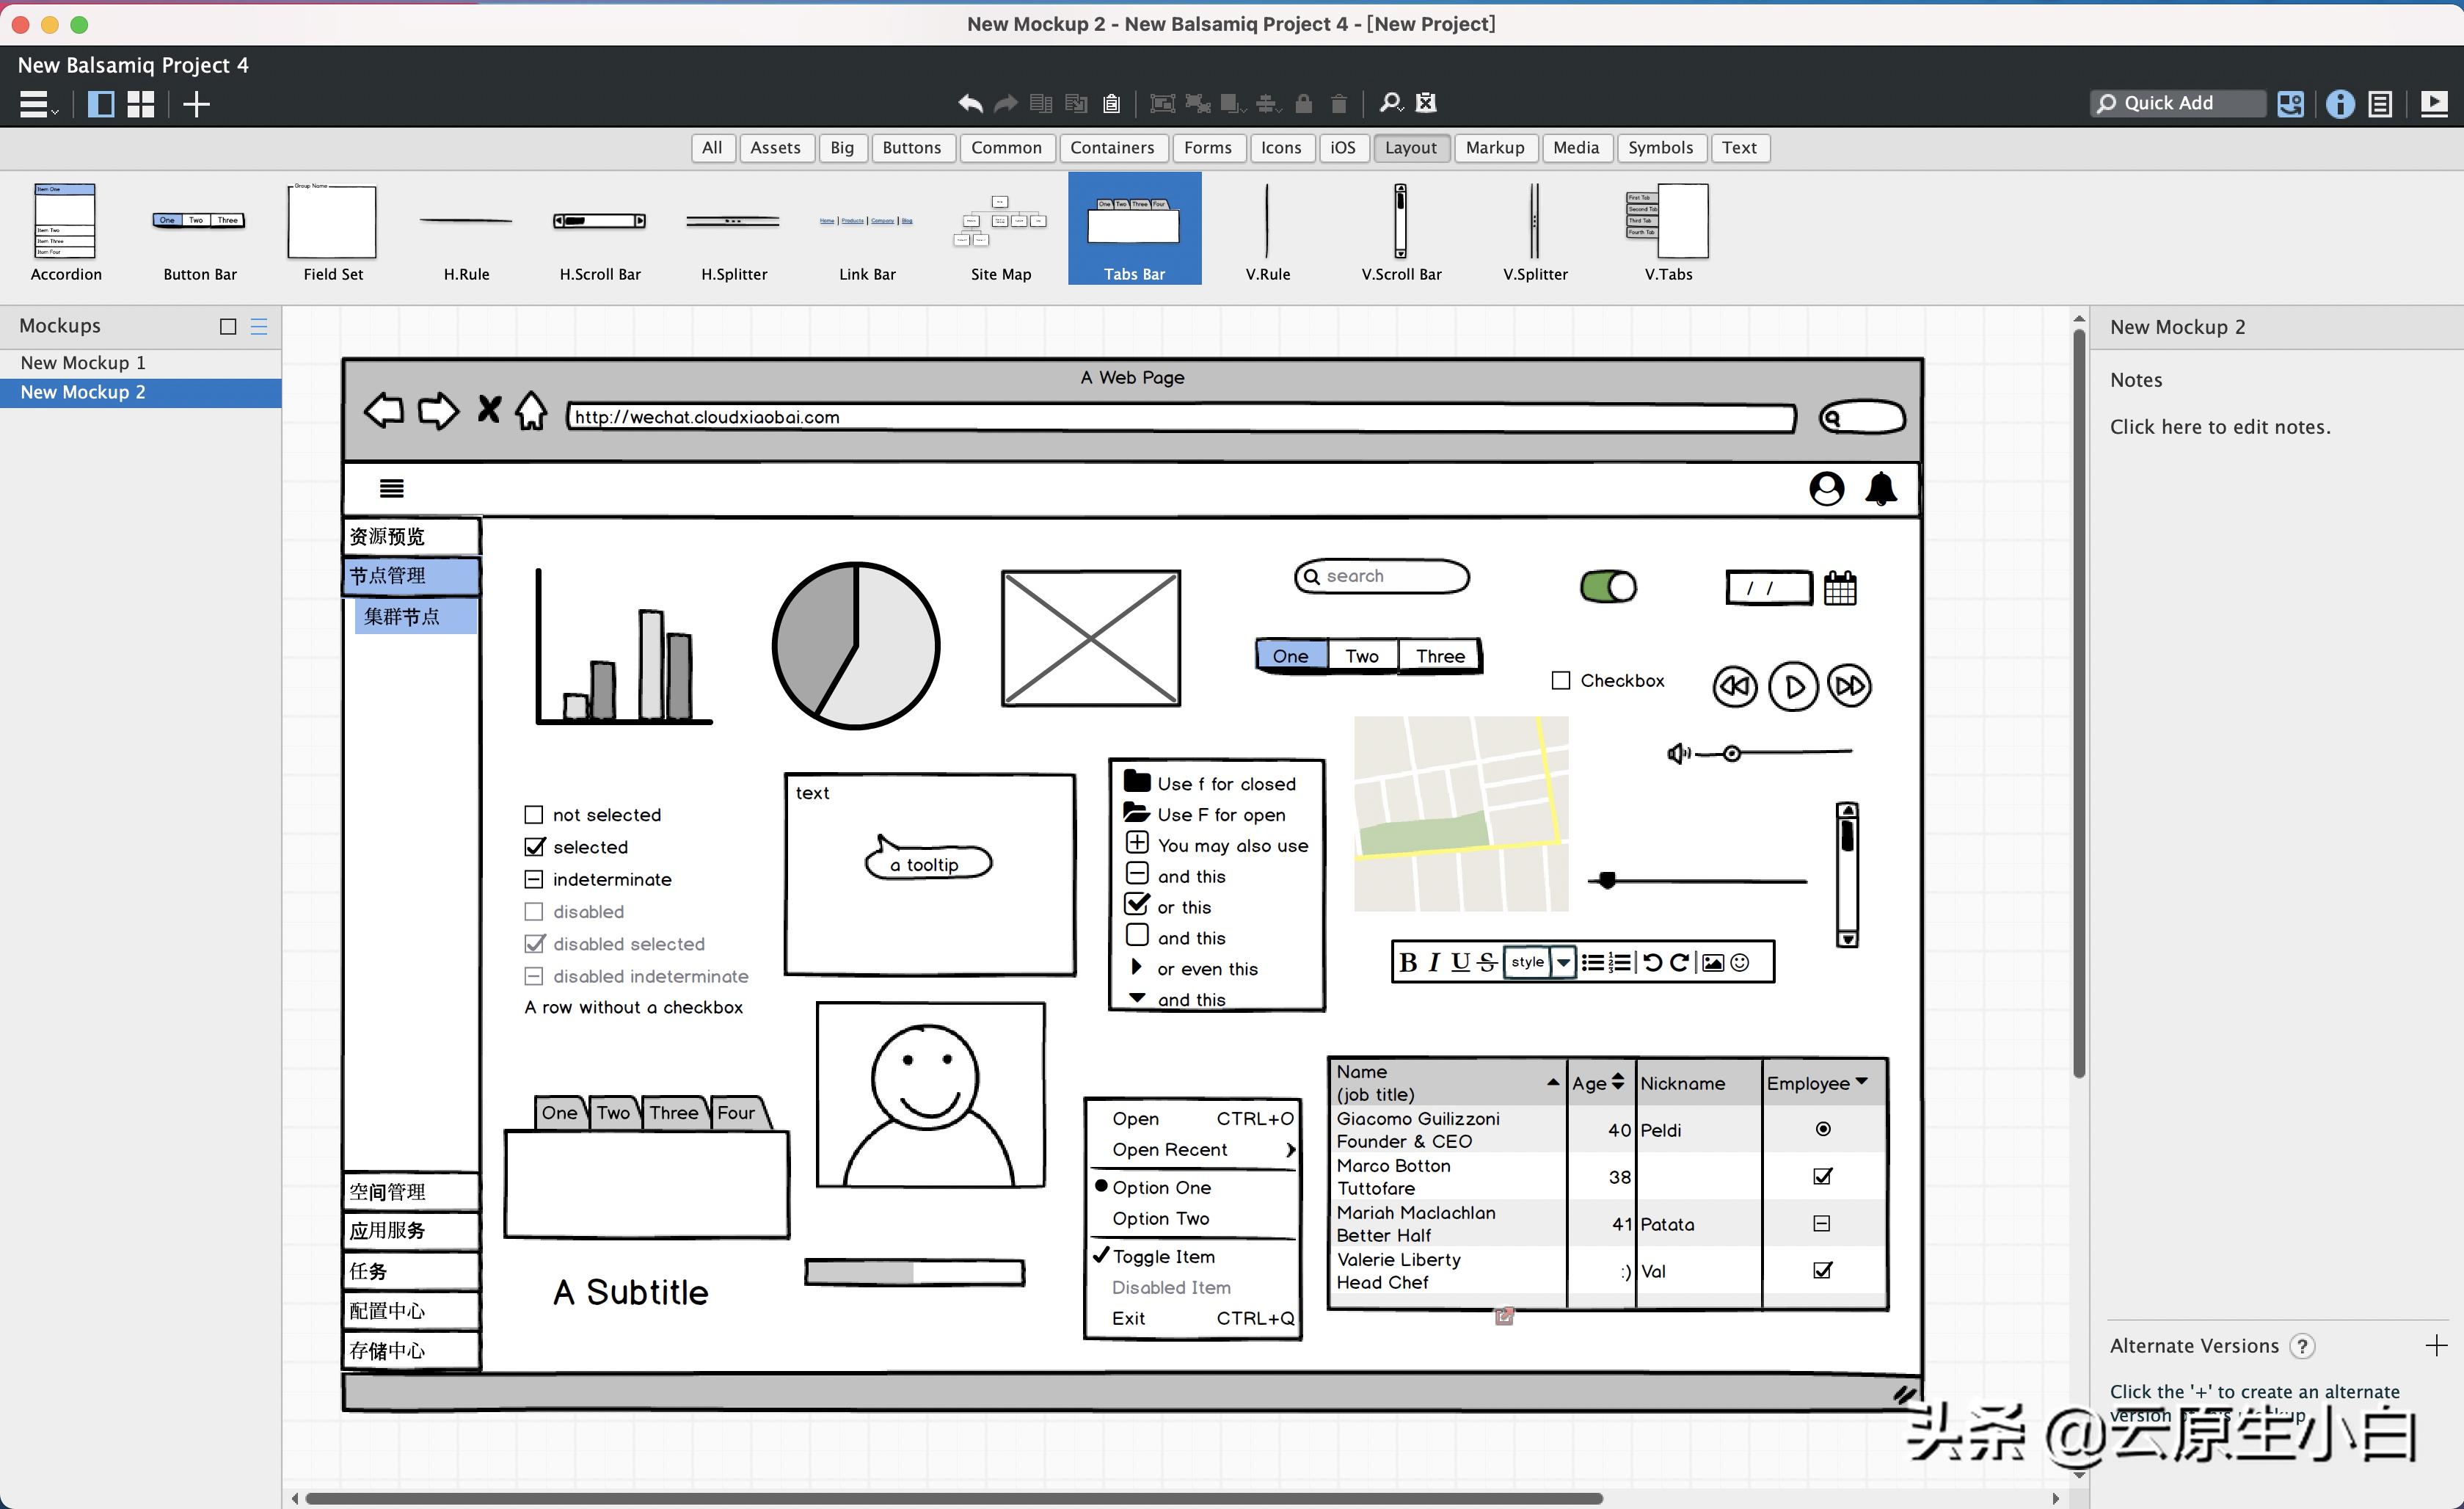
Task: Click the Undo arrow in the toolbar
Action: [969, 103]
